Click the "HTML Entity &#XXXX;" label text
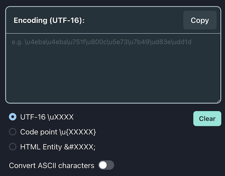 [58, 147]
